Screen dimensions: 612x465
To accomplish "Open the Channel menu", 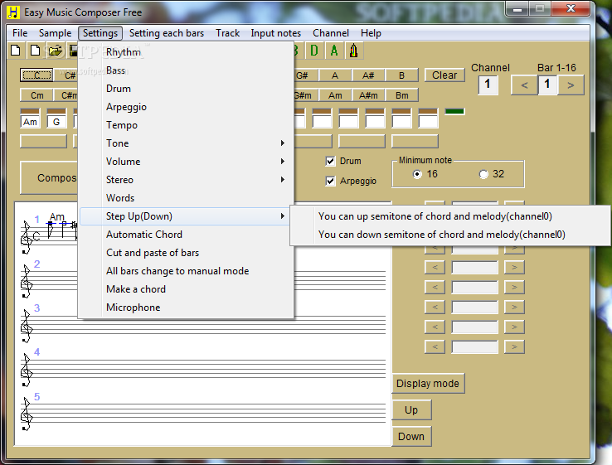I will (x=331, y=33).
